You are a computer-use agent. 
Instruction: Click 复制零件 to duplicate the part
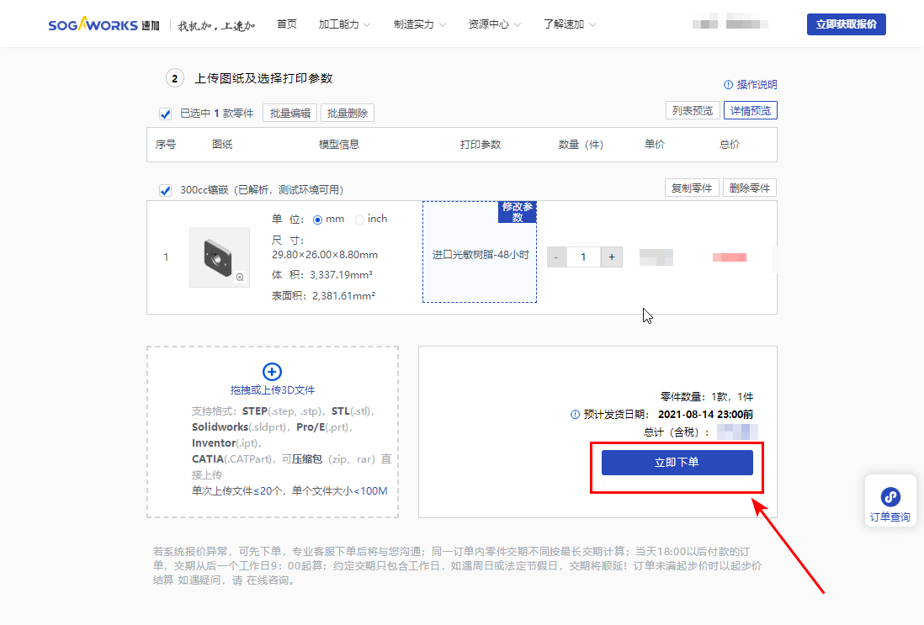[692, 187]
